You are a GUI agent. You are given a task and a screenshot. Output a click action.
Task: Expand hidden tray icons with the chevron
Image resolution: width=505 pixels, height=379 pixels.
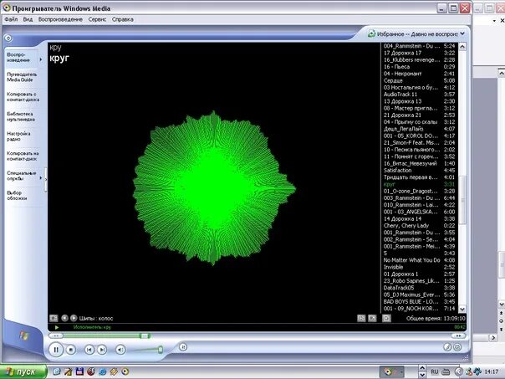pos(459,372)
